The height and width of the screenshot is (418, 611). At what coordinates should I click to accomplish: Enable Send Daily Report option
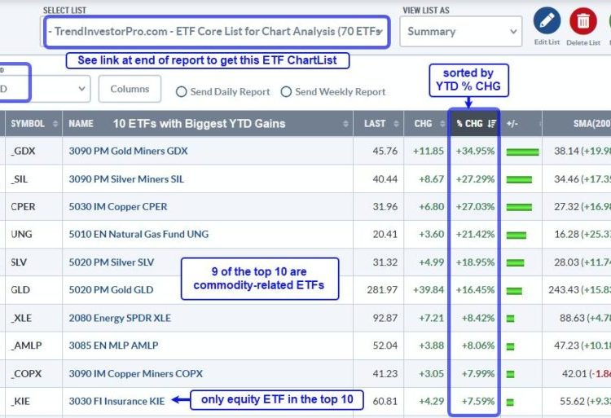(x=181, y=92)
